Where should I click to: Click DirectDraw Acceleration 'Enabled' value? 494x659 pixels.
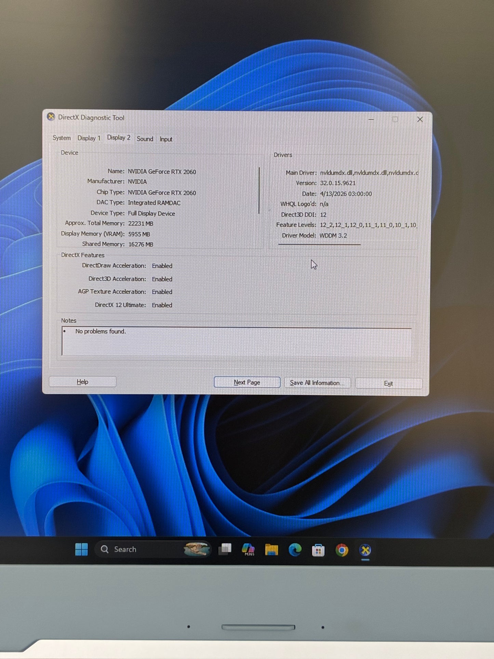click(162, 266)
